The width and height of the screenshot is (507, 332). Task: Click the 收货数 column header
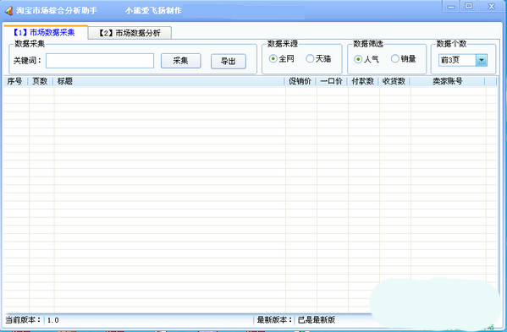(394, 81)
